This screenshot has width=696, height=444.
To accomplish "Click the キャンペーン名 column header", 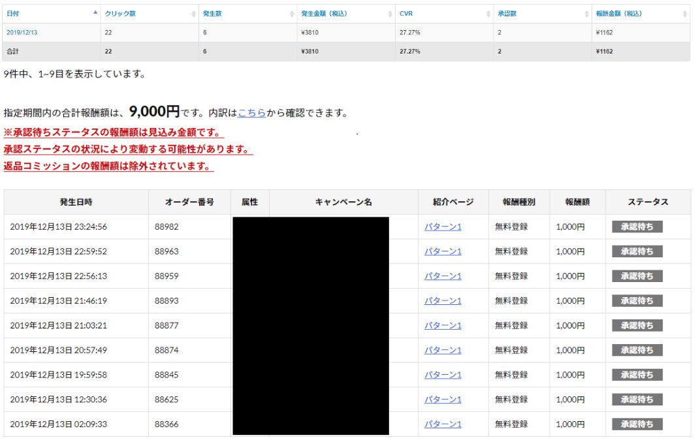I will point(343,202).
